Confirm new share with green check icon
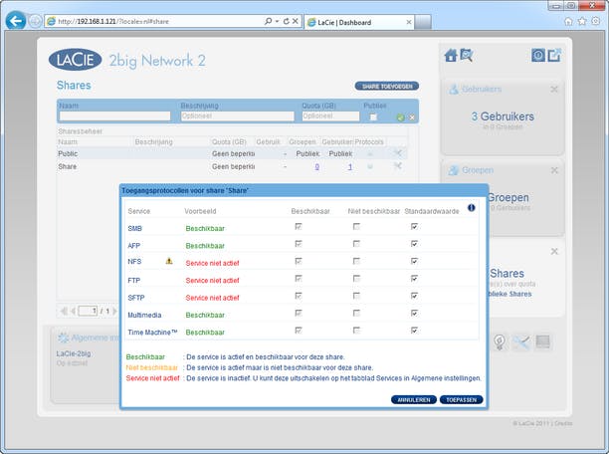Viewport: 609px width, 454px height. point(401,117)
